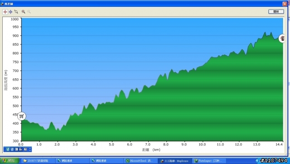Click second icon in blue language bar
This screenshot has height=164, width=290.
(12, 149)
